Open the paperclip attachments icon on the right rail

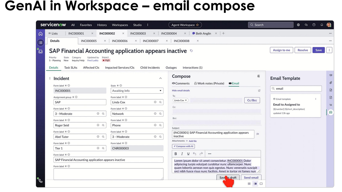(x=330, y=82)
